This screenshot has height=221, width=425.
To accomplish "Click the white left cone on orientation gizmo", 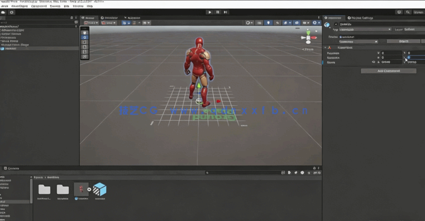I will [303, 37].
